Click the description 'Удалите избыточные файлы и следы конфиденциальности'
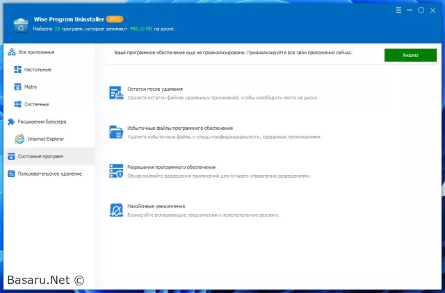 tap(224, 137)
